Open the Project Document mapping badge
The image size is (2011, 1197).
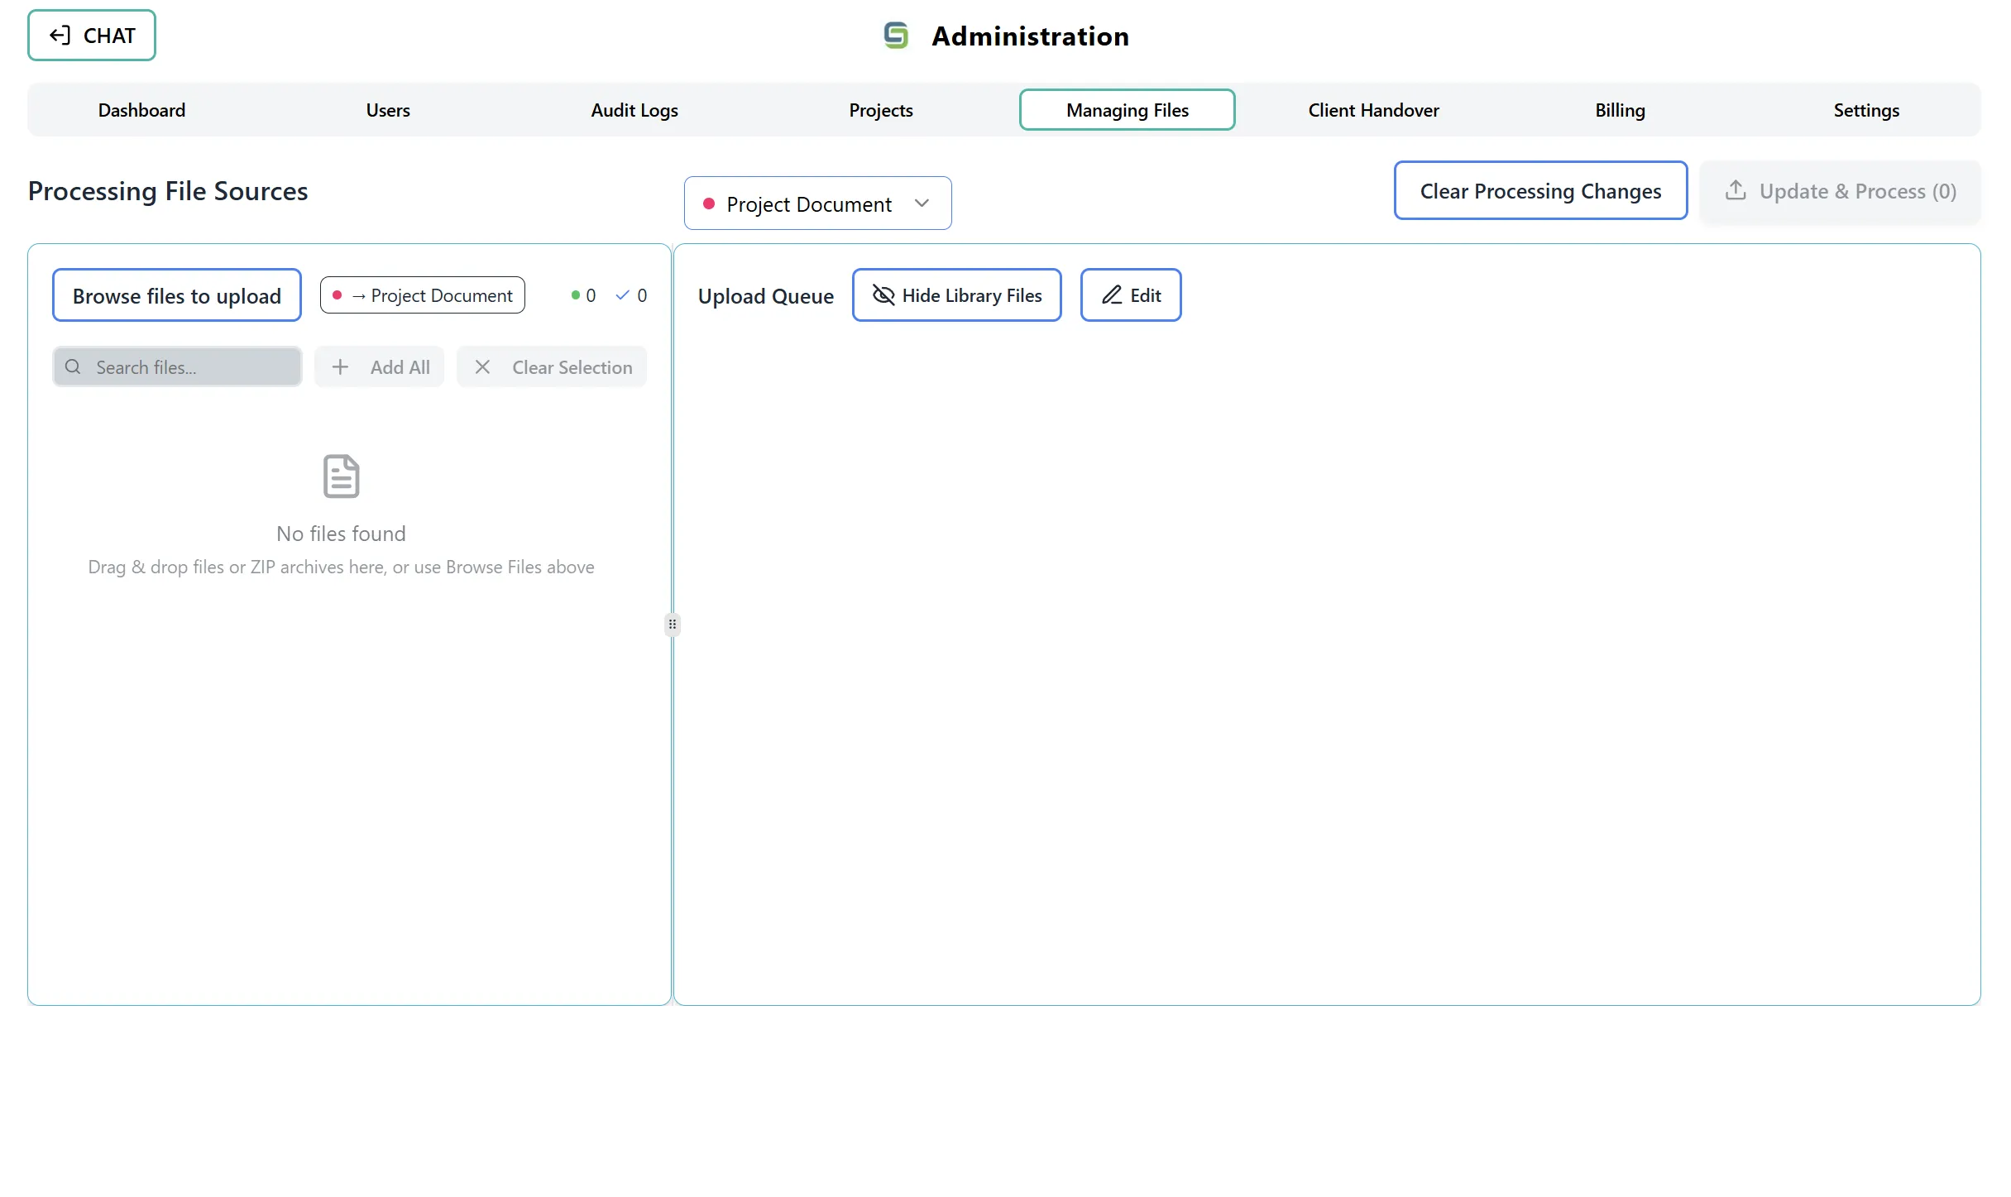pos(422,294)
